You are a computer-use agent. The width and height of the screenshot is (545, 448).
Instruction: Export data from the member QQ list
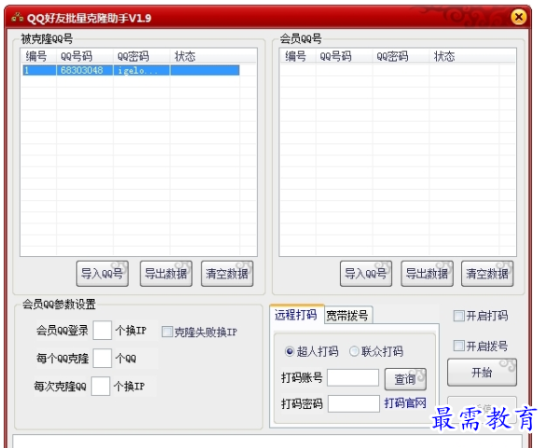(427, 274)
